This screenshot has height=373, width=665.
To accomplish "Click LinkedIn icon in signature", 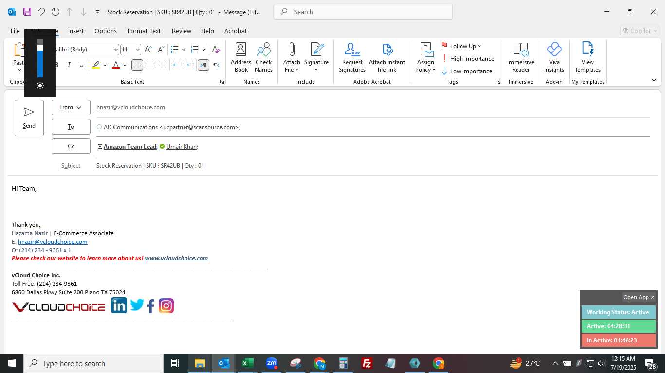I will click(119, 305).
